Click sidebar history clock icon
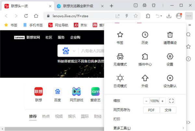Screen dimensions: 195x131 coord(188,59)
